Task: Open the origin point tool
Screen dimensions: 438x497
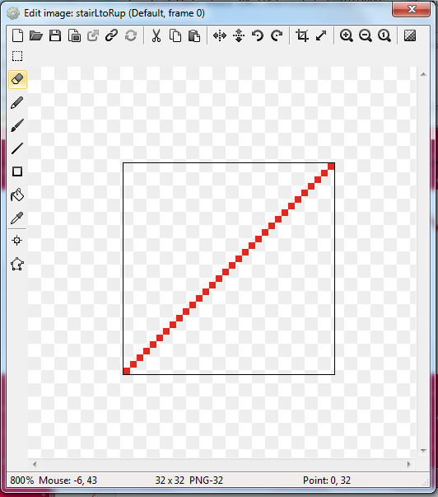Action: [17, 241]
